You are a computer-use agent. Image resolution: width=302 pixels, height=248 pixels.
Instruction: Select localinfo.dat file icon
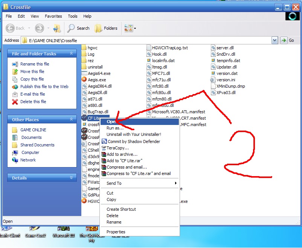coord(149,61)
